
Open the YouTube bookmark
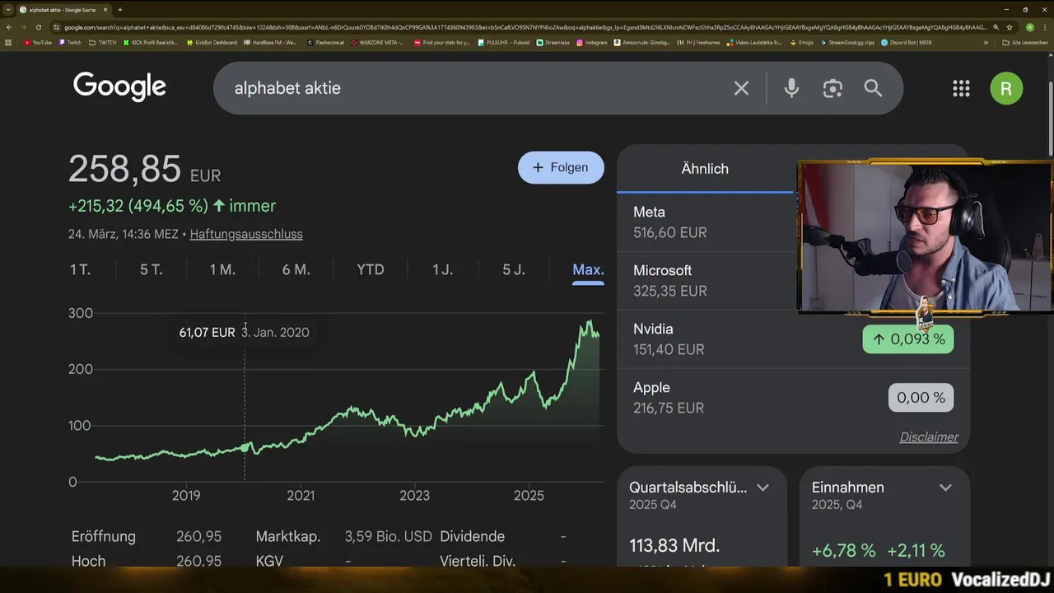[x=38, y=42]
